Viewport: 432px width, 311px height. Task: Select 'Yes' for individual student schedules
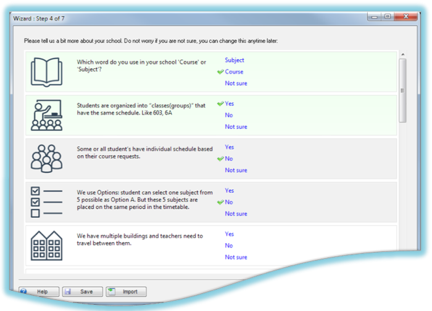tap(230, 147)
